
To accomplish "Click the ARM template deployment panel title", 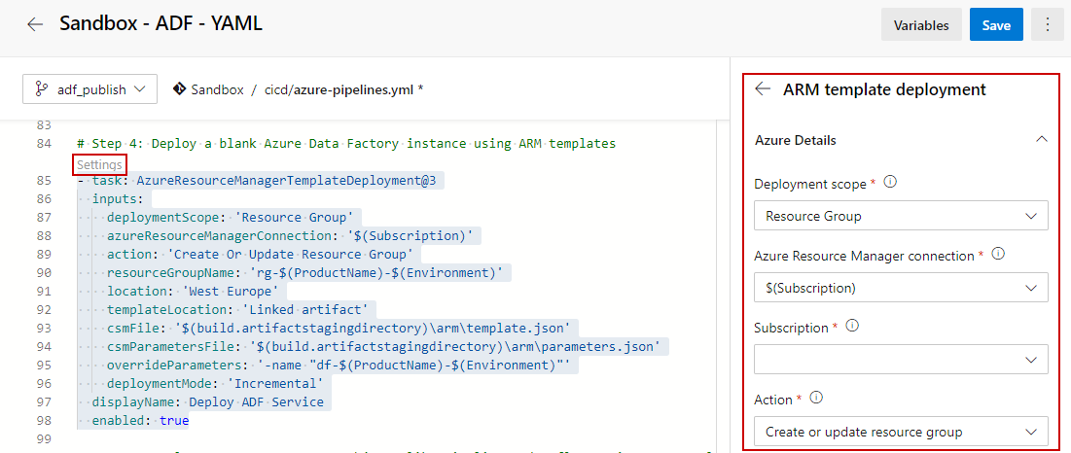I will click(x=884, y=88).
